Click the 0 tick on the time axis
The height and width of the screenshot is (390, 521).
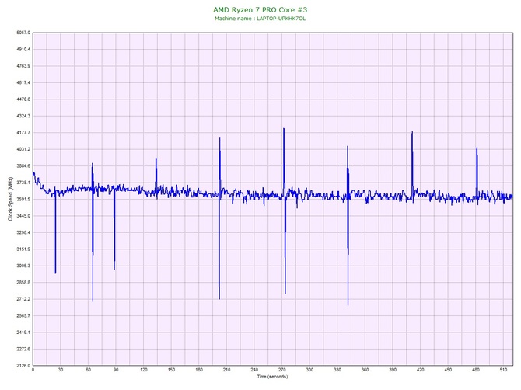tap(33, 370)
